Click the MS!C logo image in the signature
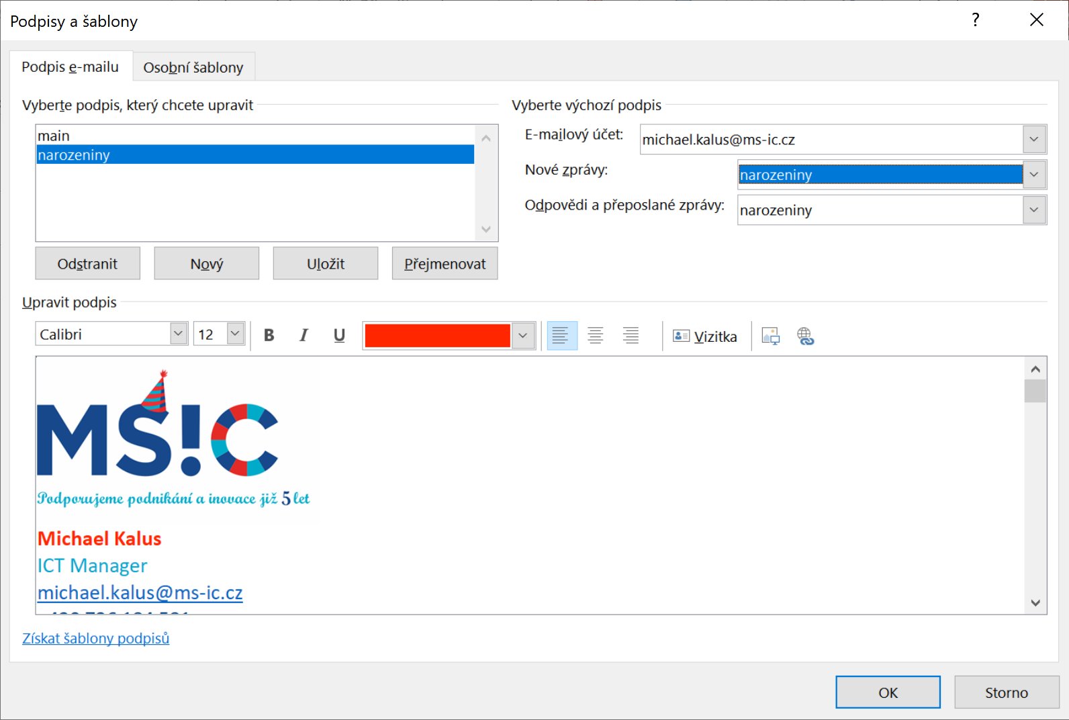The image size is (1069, 720). (175, 440)
